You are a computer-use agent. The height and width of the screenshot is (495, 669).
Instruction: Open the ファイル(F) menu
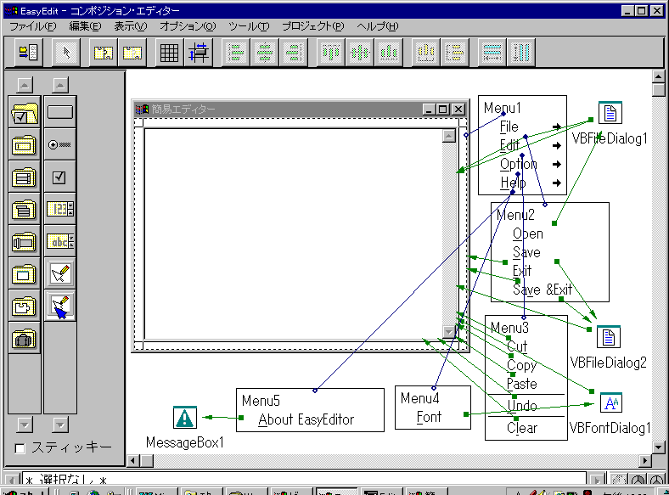(x=32, y=26)
